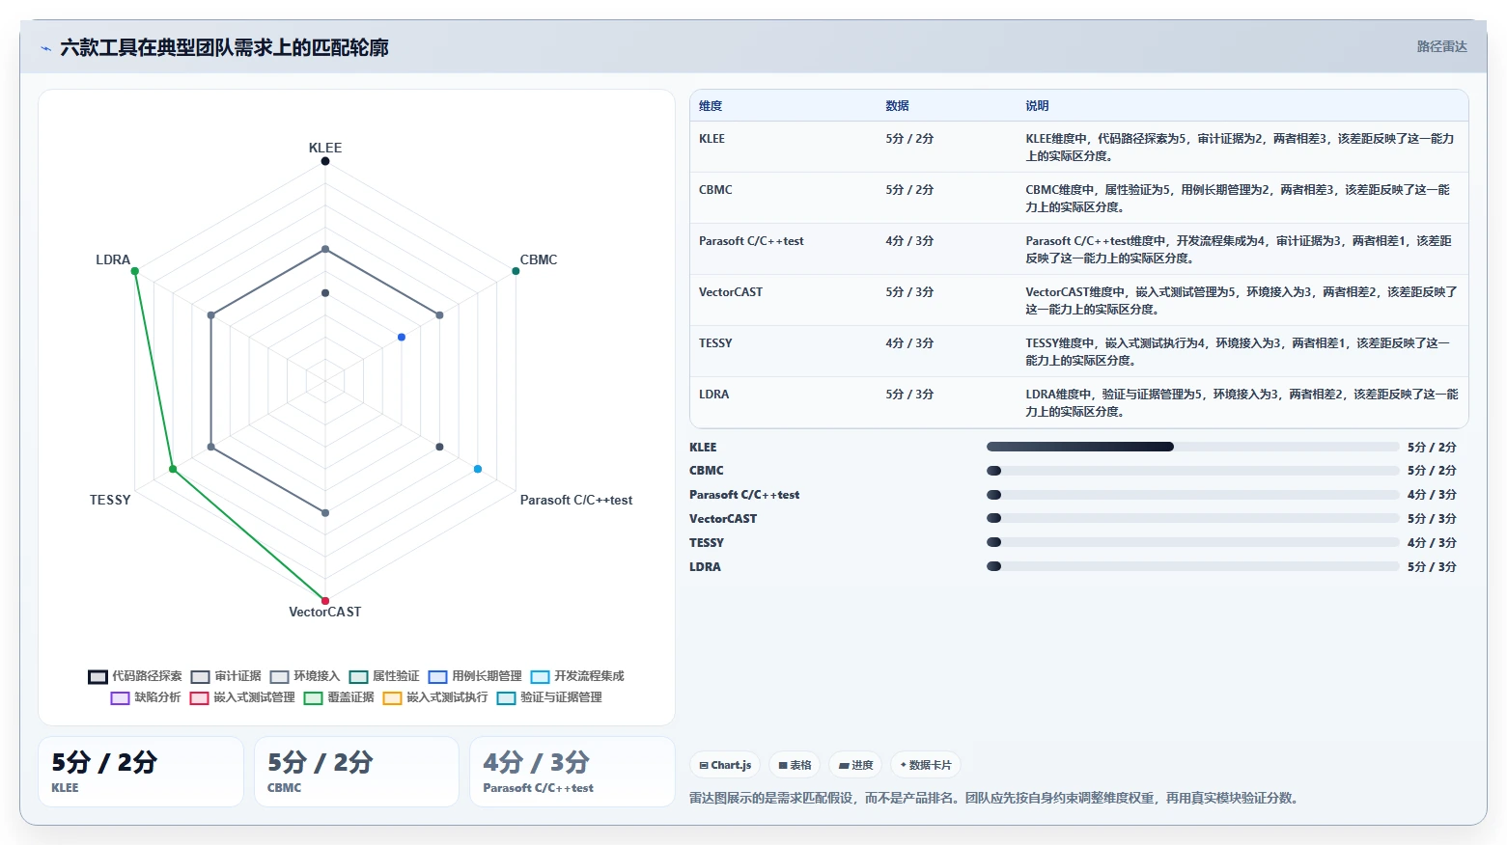Click the 维度 column header
The width and height of the screenshot is (1507, 845).
[x=711, y=106]
